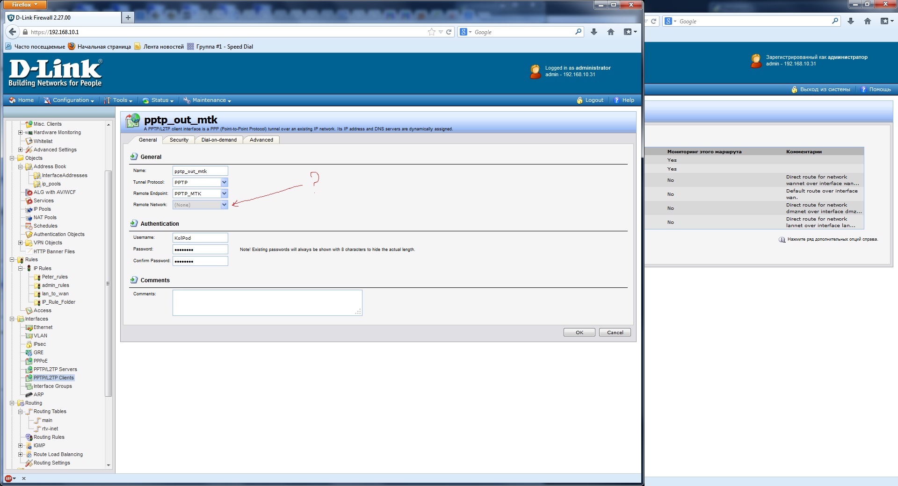Collapse the Interfaces tree node

12,319
